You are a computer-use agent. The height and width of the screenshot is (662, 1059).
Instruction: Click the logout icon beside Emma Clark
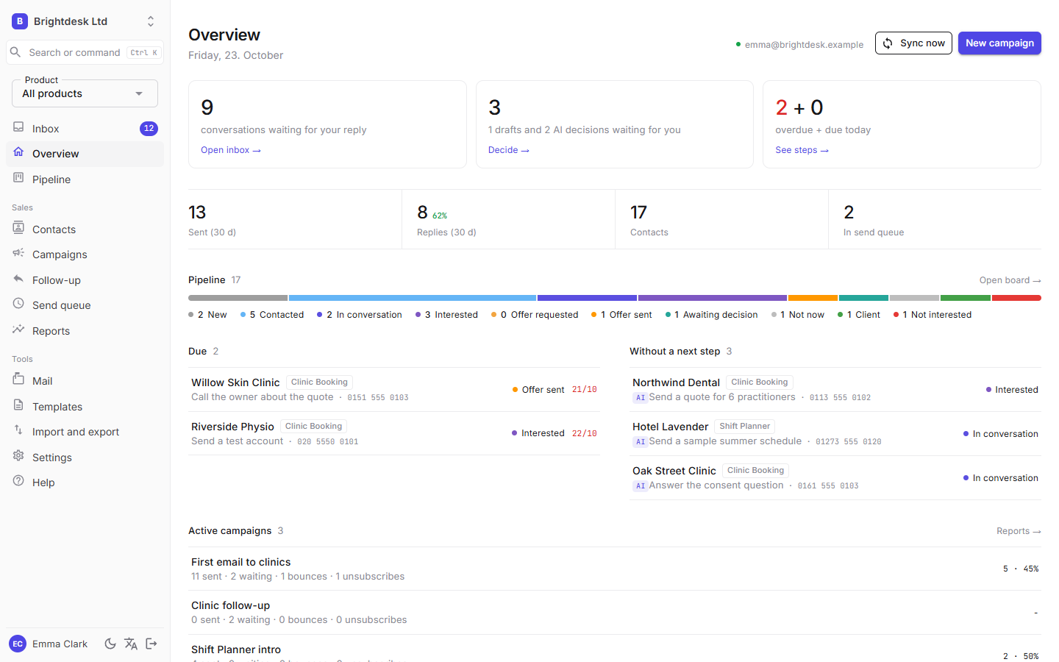click(151, 644)
